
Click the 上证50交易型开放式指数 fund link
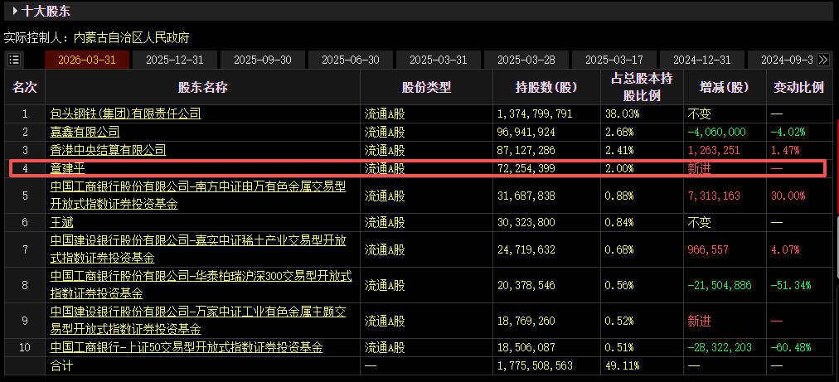[x=187, y=347]
